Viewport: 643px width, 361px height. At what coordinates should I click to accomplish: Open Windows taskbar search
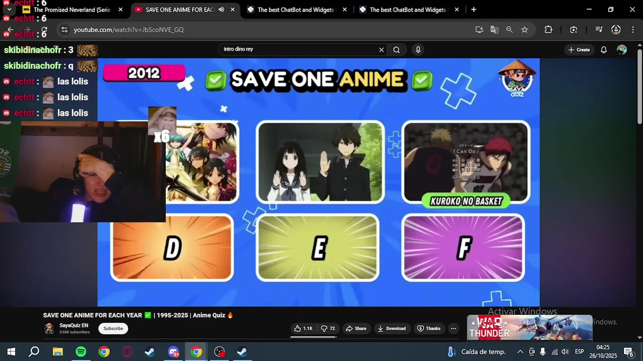tap(34, 351)
